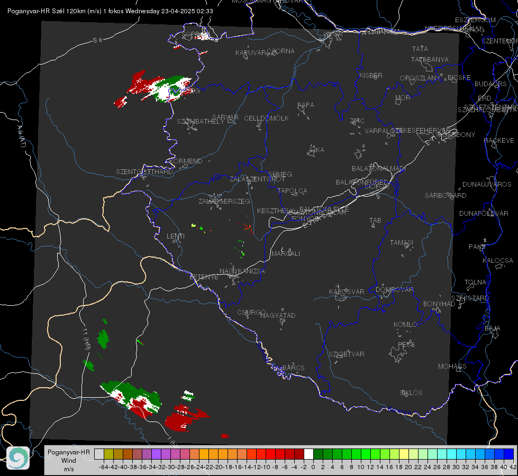Image resolution: width=518 pixels, height=476 pixels.
Task: Click the white swatch in the wind legend
Action: tap(308, 454)
